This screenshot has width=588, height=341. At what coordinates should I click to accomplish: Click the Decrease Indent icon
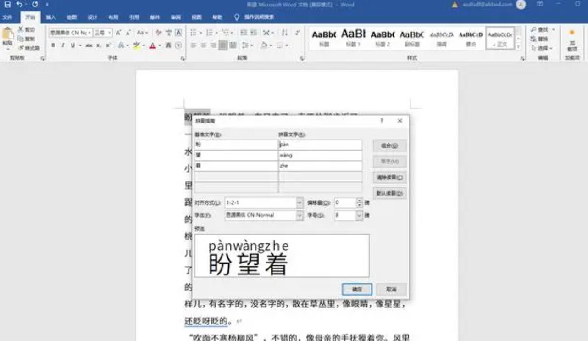tap(244, 33)
